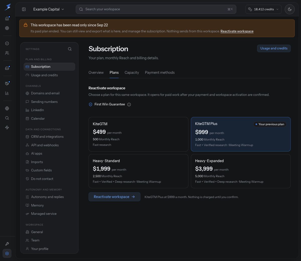Open Team workspace settings
The image size is (301, 261).
pos(49,240)
